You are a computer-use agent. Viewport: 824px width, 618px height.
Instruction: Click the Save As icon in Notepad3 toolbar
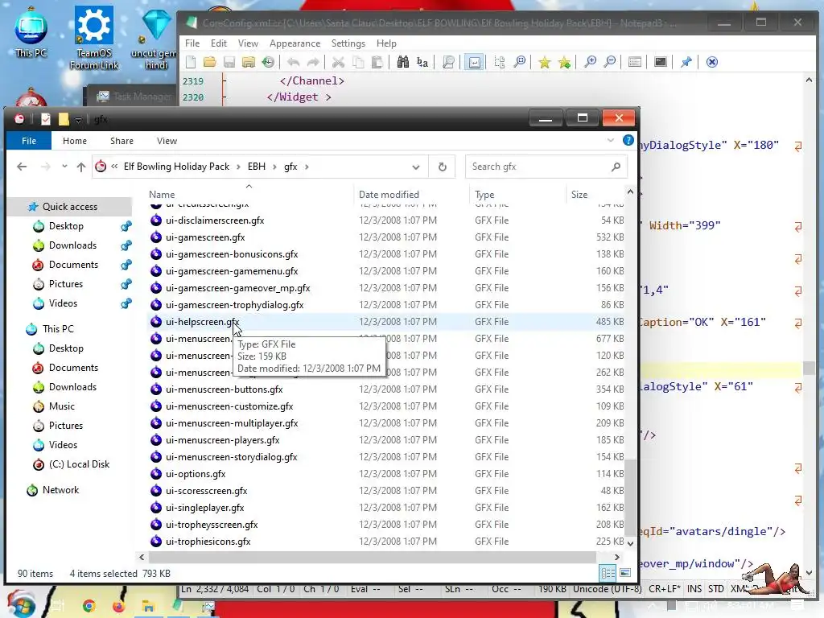click(249, 62)
